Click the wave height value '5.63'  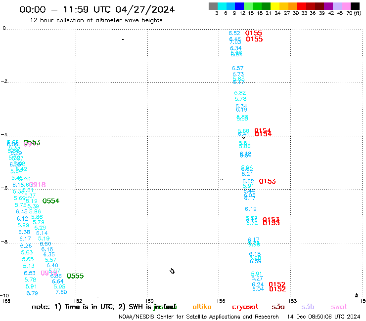(27, 252)
